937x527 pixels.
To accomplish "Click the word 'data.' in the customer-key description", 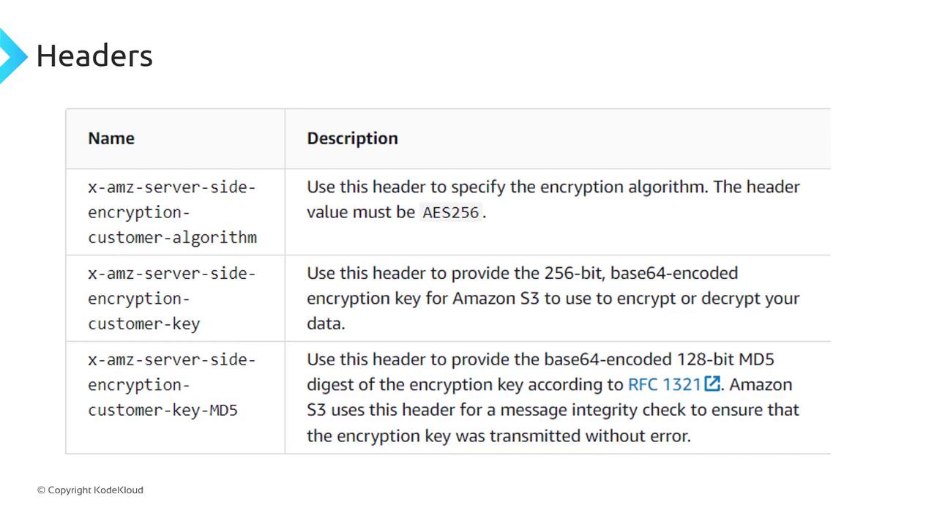I will point(326,324).
